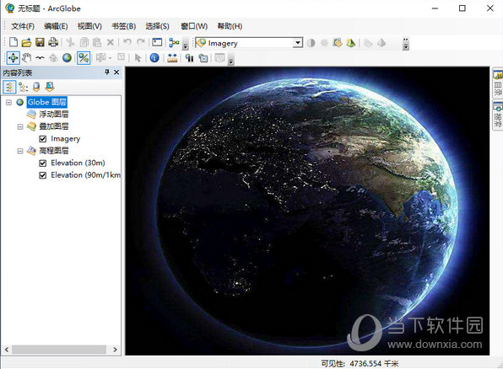
Task: Print the current globe view
Action: tap(53, 42)
